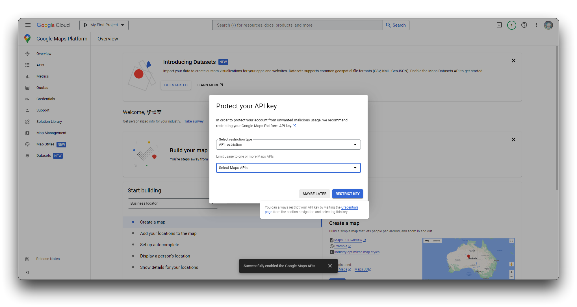
Task: Open notifications badge showing 1
Action: tap(511, 25)
